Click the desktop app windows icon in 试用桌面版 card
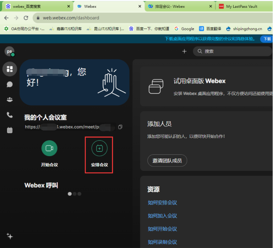Screen dimensions: 273x248 coord(156,87)
